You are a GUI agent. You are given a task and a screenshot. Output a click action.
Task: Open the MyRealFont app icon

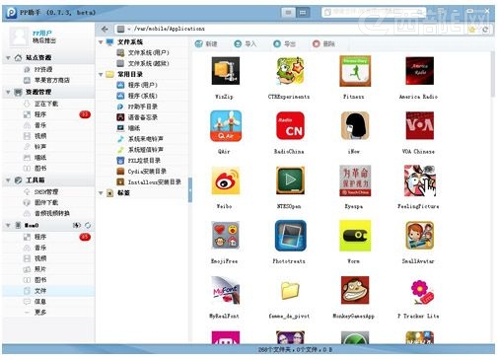[226, 291]
